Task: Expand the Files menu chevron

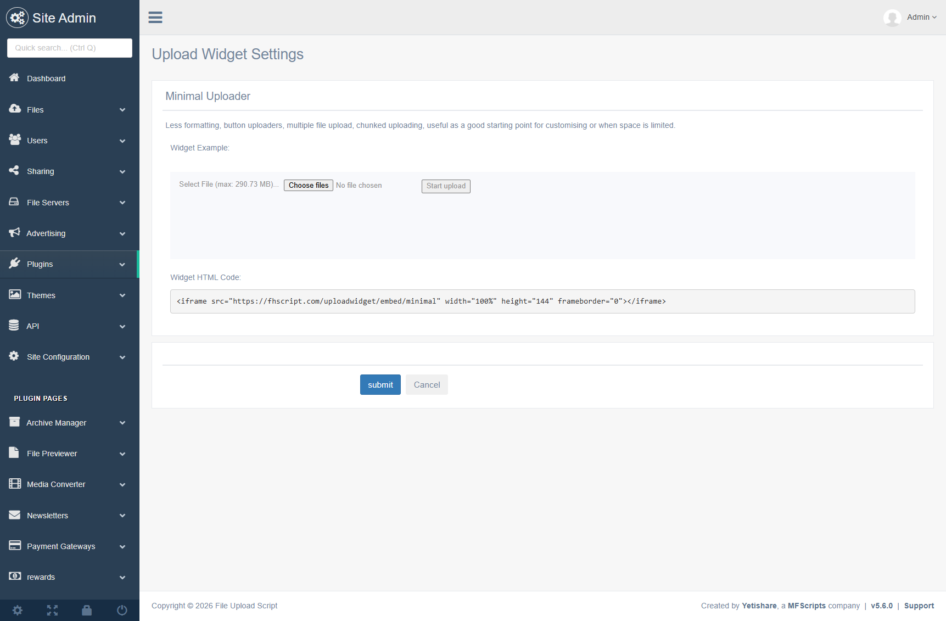Action: [x=122, y=110]
